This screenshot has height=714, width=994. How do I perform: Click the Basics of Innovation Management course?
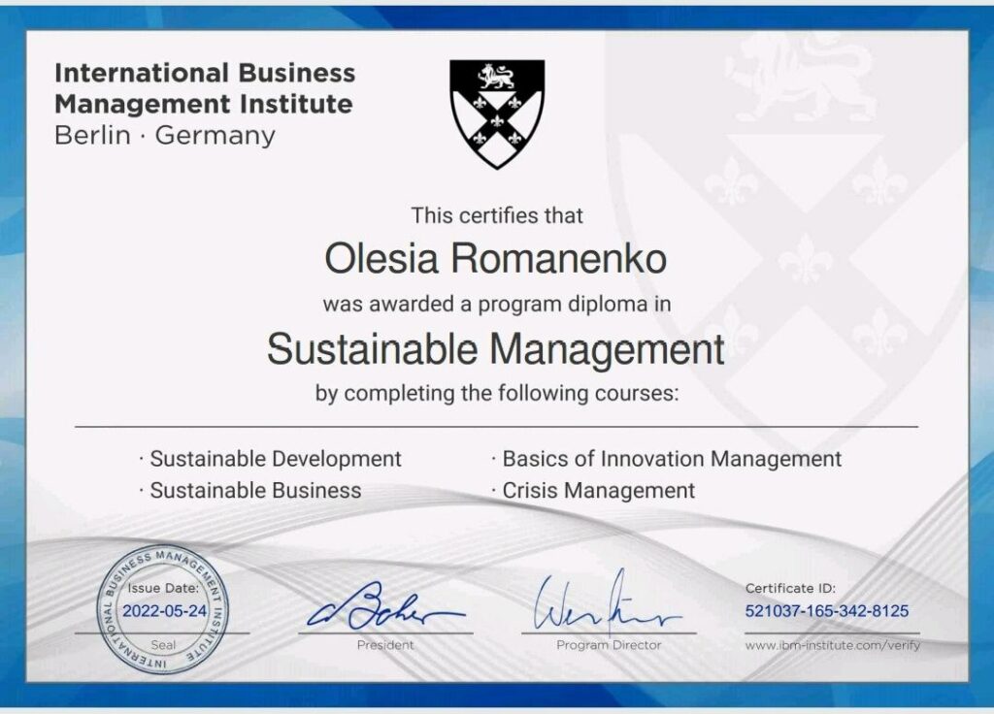pyautogui.click(x=672, y=459)
